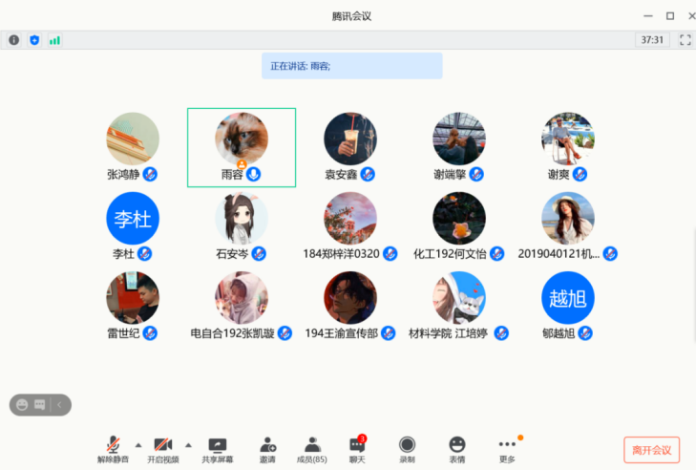This screenshot has width=696, height=470.
Task: Open the More (更多) menu
Action: coord(507,449)
